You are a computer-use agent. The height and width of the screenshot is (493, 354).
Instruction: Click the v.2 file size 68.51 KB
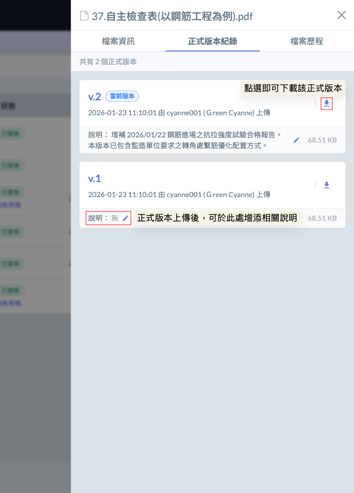[x=322, y=140]
